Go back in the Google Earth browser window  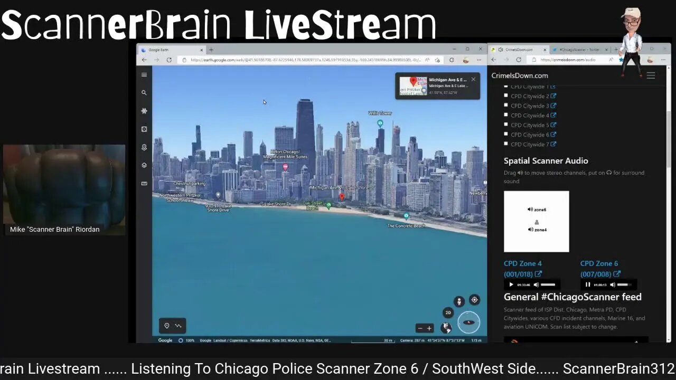[x=144, y=60]
